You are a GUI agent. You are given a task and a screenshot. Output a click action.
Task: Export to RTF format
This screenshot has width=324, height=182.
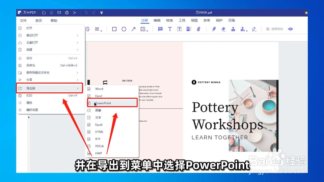point(112,139)
